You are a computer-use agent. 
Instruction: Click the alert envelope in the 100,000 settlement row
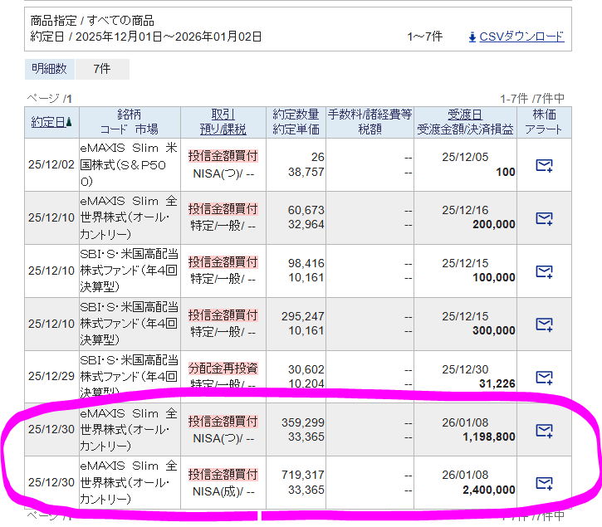tap(544, 271)
